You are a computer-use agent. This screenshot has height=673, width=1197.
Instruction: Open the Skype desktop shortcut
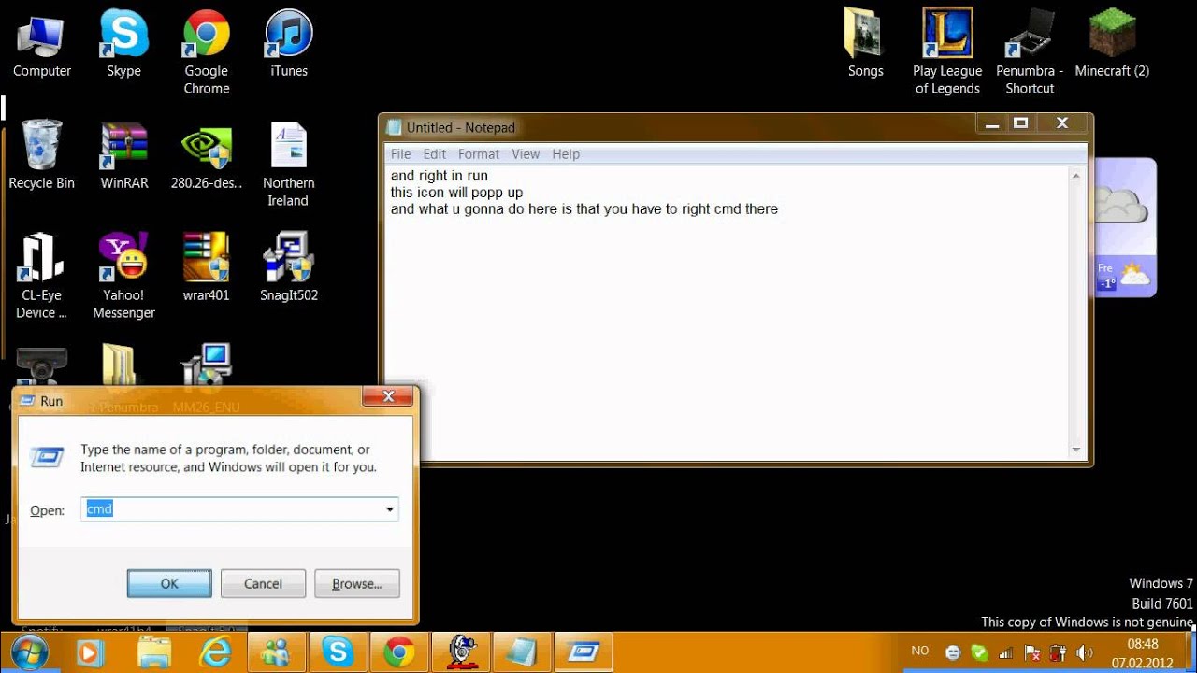(123, 45)
